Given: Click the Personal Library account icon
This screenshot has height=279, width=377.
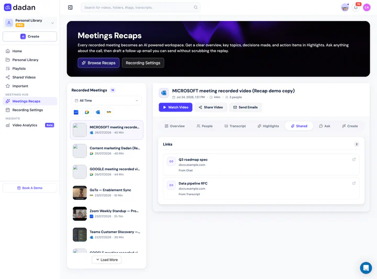Looking at the screenshot, I should pos(9,23).
